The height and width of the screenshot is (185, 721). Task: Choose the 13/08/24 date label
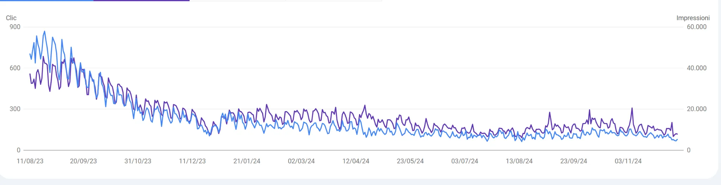pyautogui.click(x=519, y=161)
